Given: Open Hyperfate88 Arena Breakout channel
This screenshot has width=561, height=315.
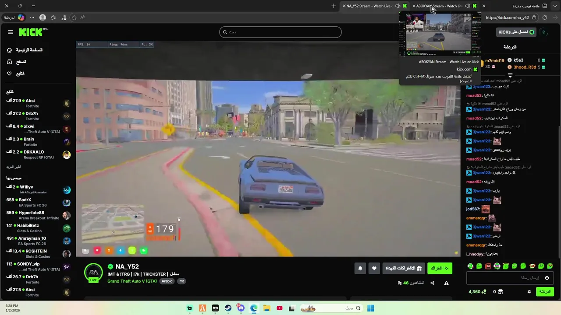Looking at the screenshot, I should 38,215.
